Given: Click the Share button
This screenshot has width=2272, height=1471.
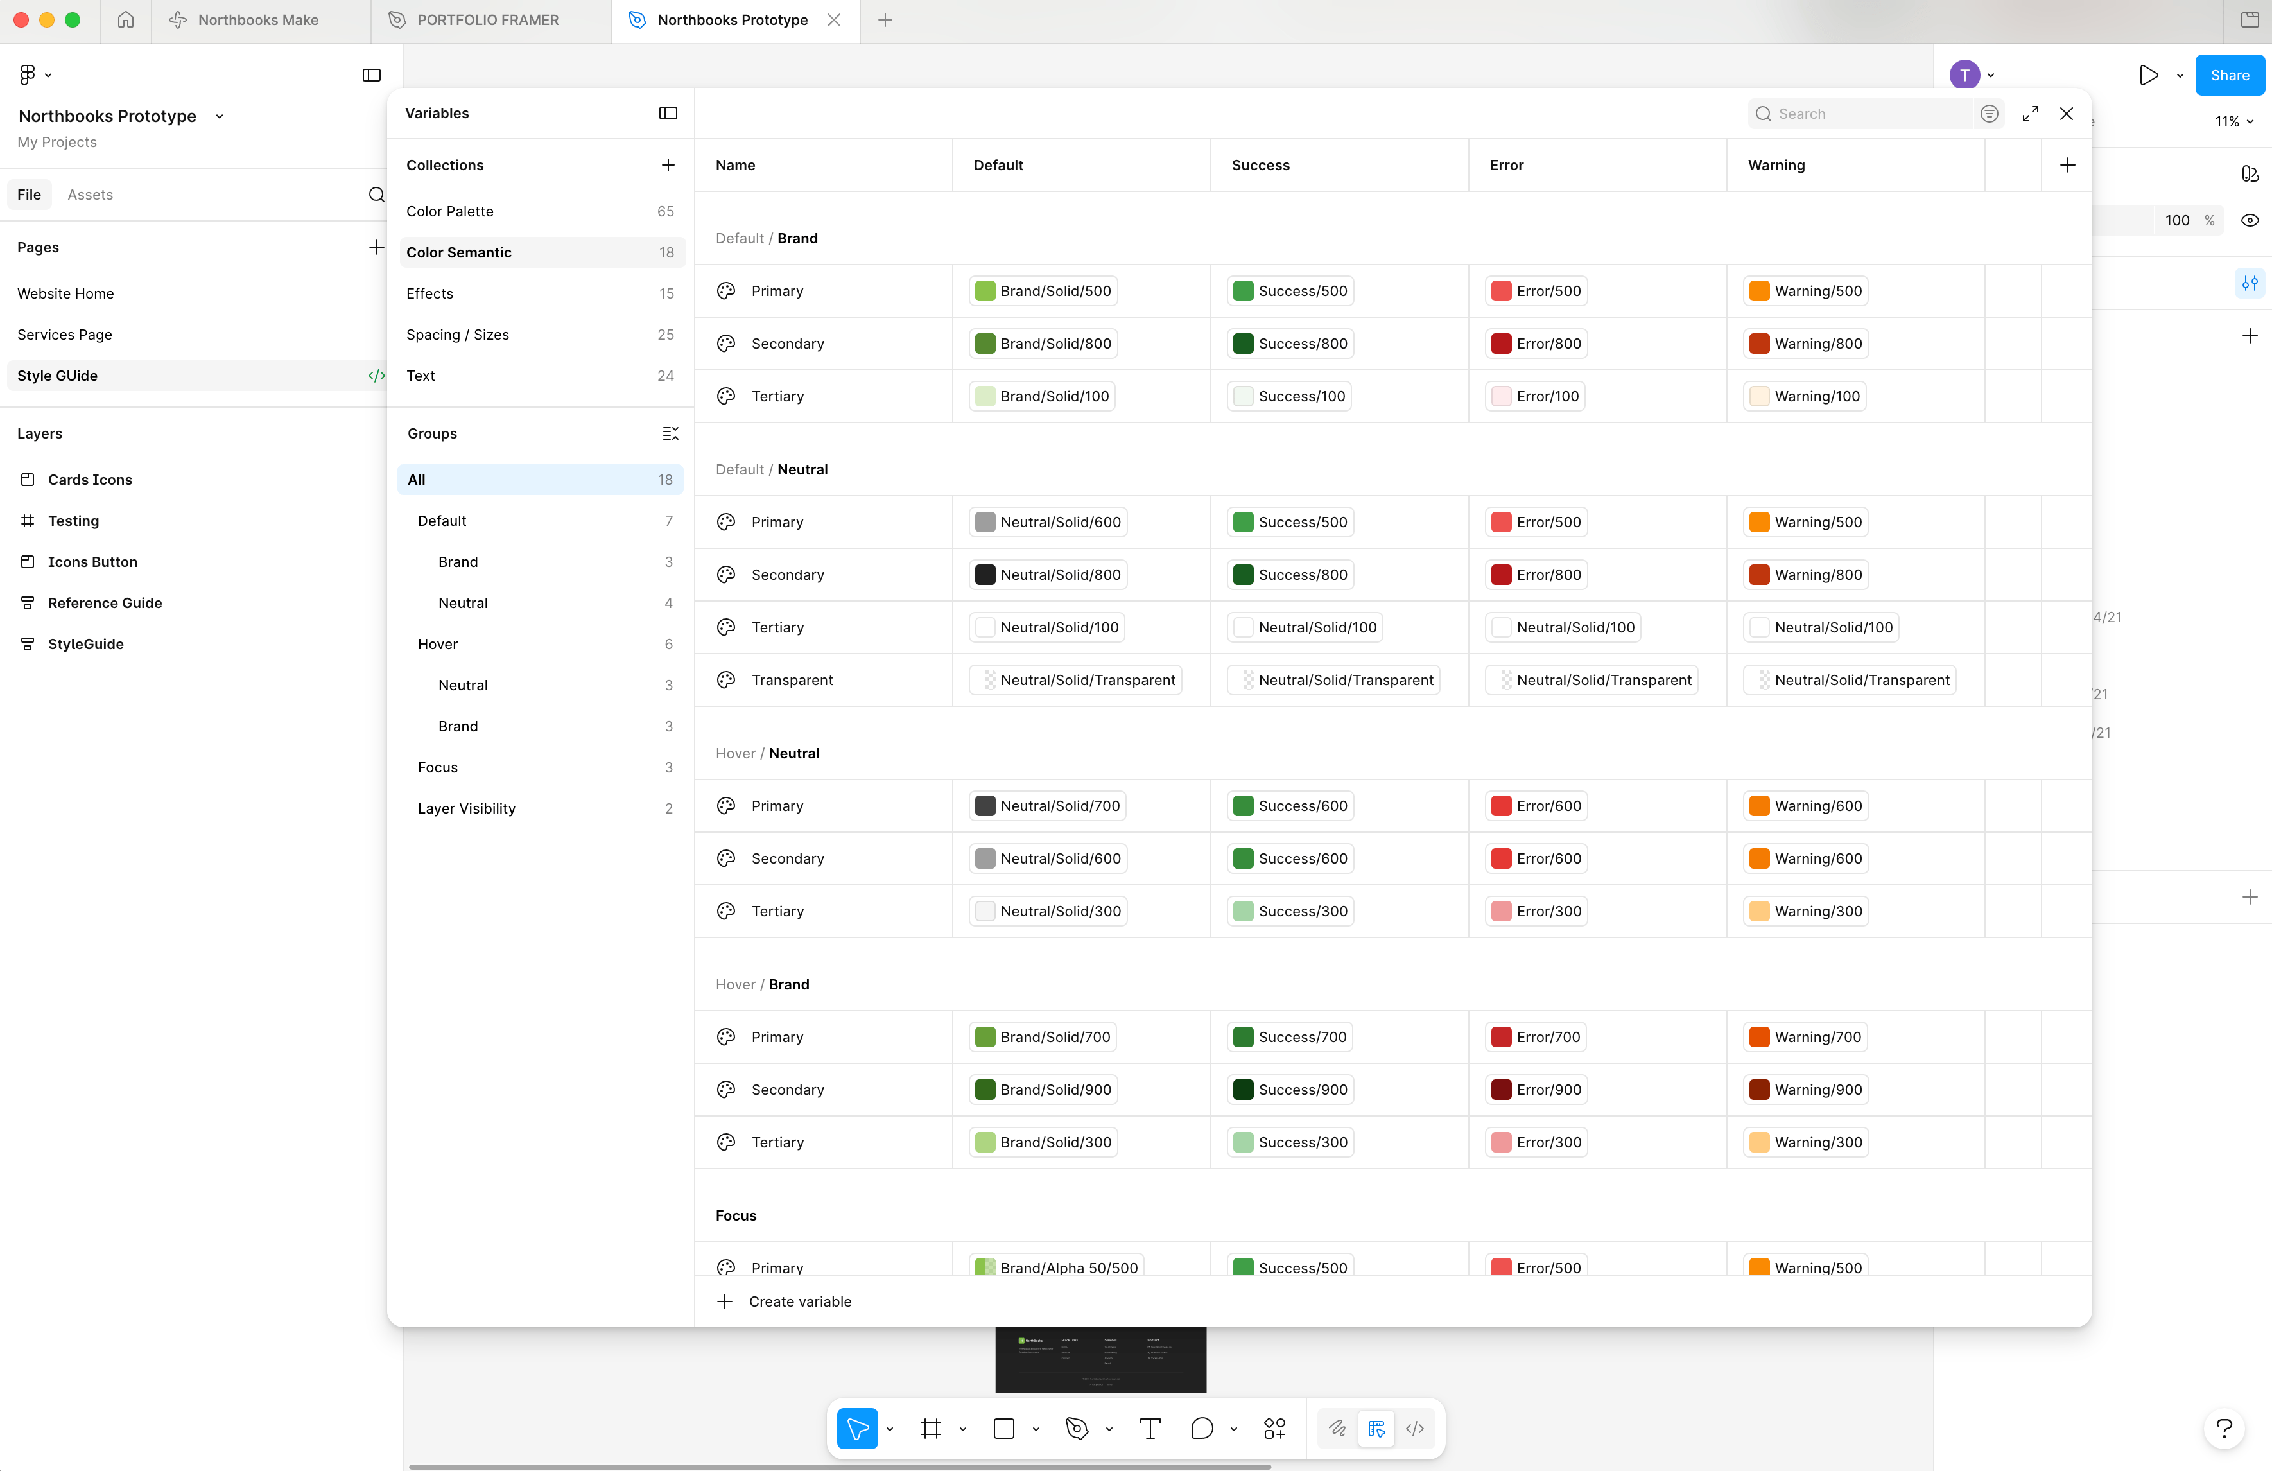Looking at the screenshot, I should 2229,75.
